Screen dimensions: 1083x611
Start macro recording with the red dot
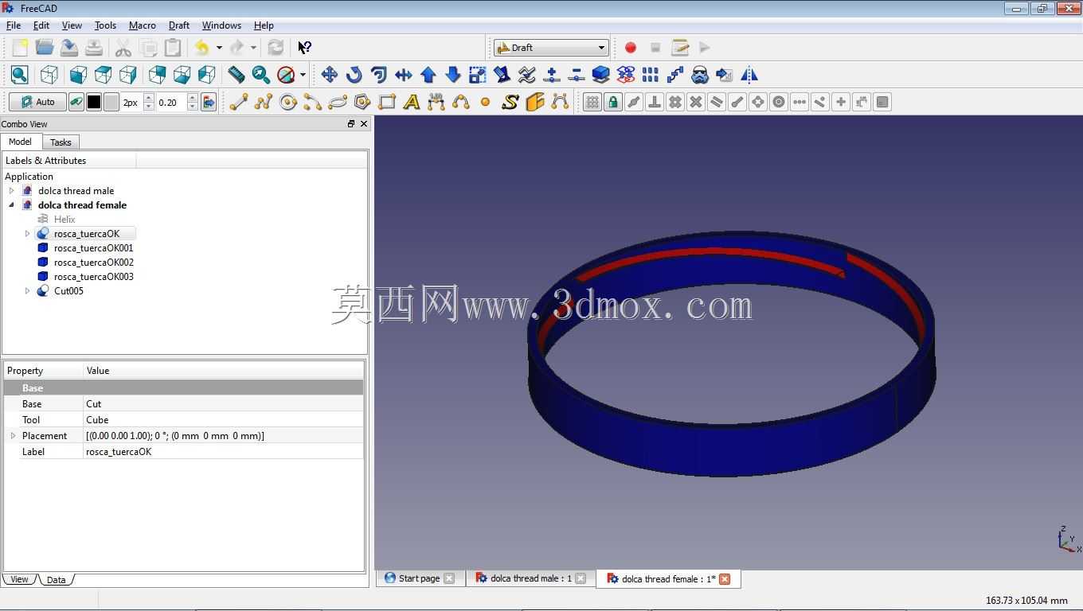(631, 48)
